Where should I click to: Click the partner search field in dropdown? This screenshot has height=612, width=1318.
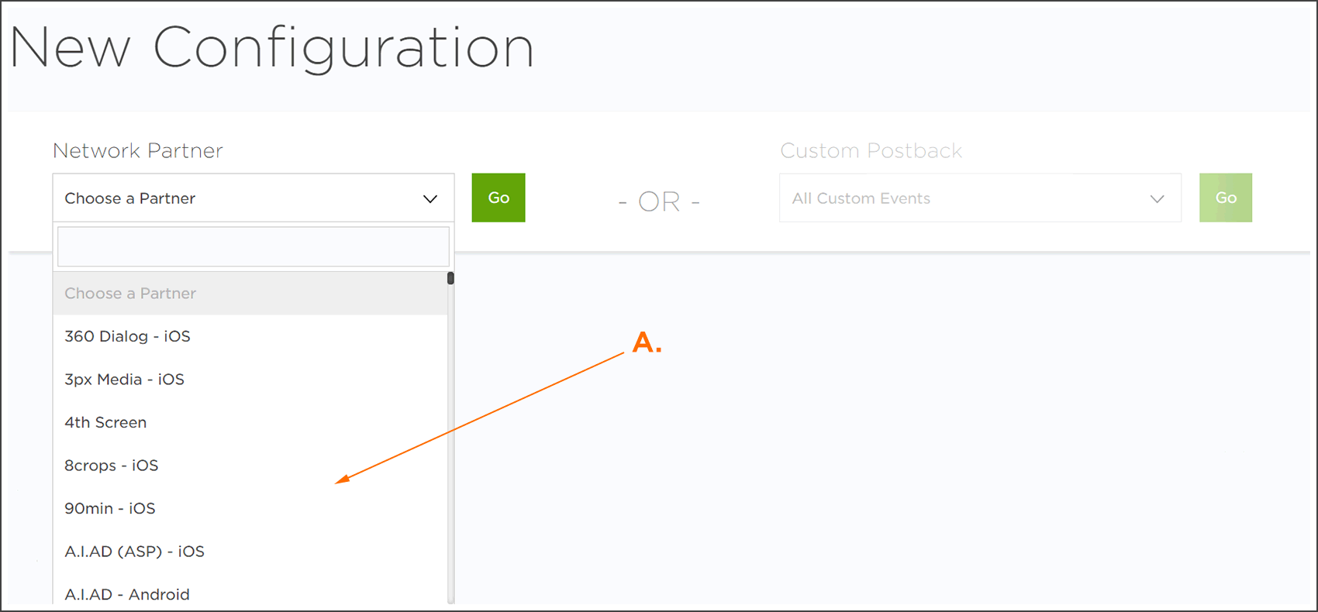253,247
